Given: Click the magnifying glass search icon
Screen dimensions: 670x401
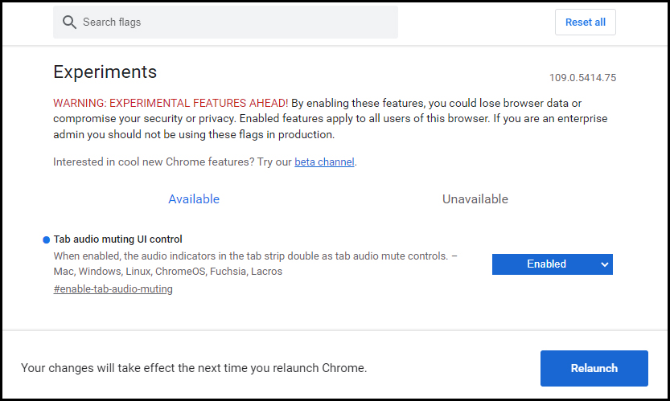Looking at the screenshot, I should 69,23.
